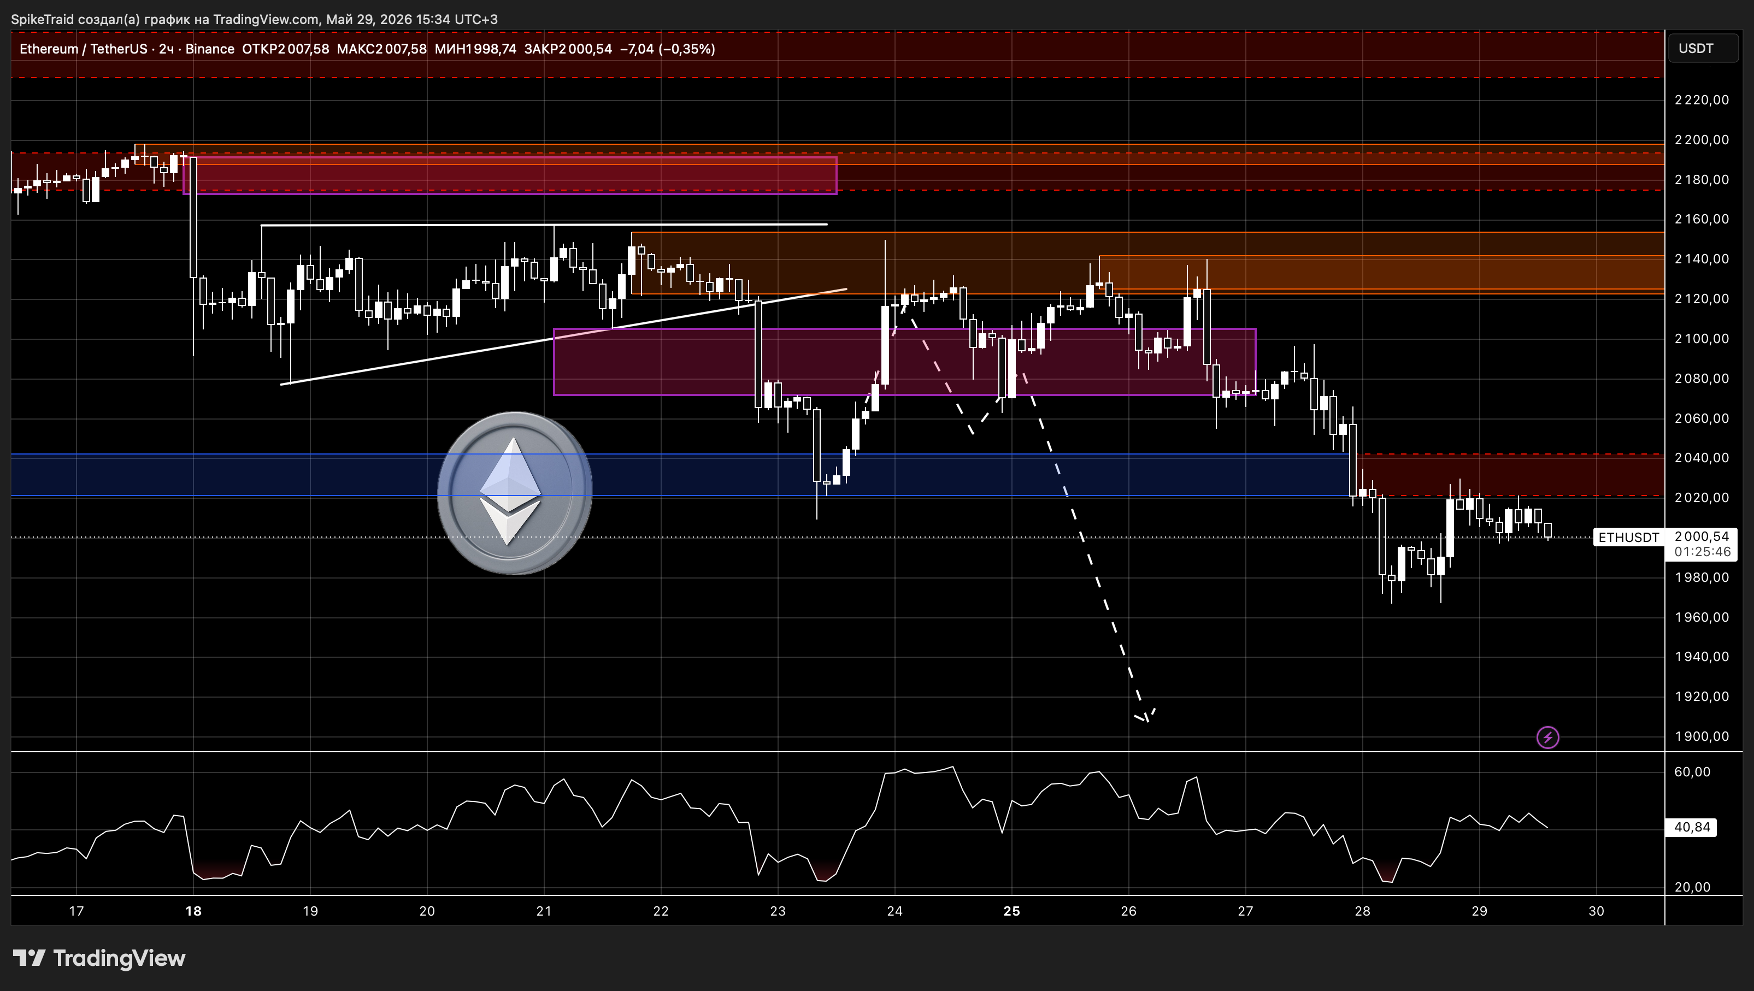1754x991 pixels.
Task: Click date 28 on the time axis
Action: coord(1362,911)
